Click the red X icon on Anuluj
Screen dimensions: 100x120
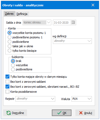click(81, 113)
